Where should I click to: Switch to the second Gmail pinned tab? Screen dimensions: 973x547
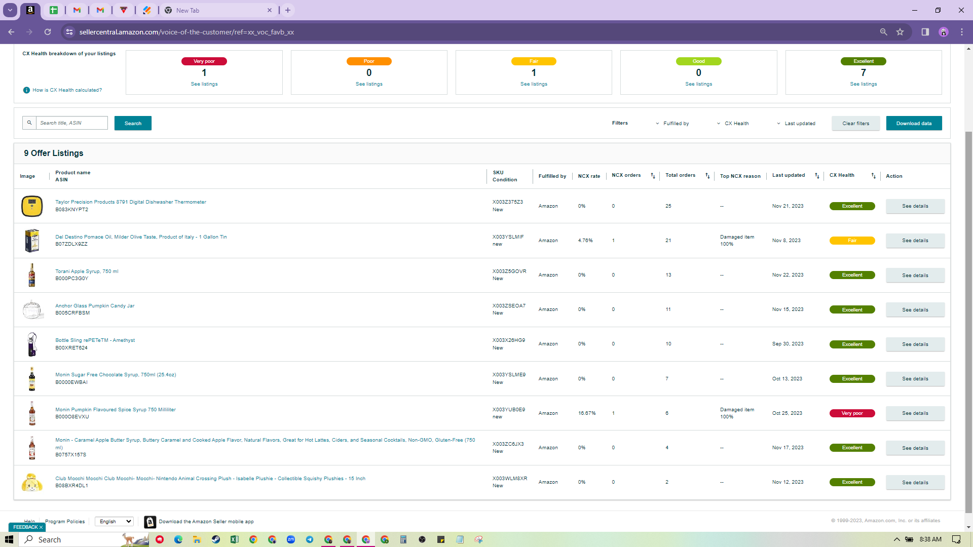point(100,10)
